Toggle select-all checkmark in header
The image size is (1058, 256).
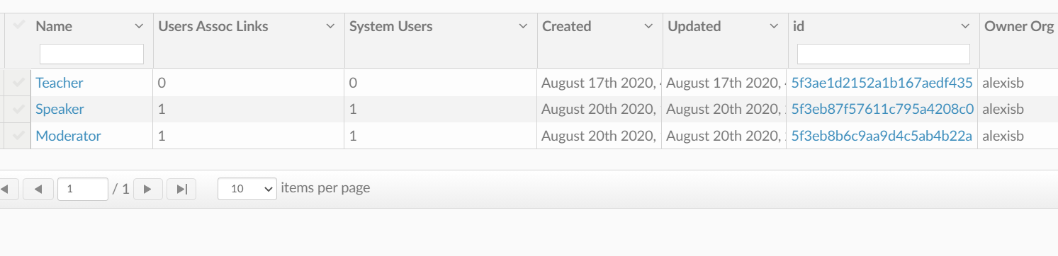(19, 25)
